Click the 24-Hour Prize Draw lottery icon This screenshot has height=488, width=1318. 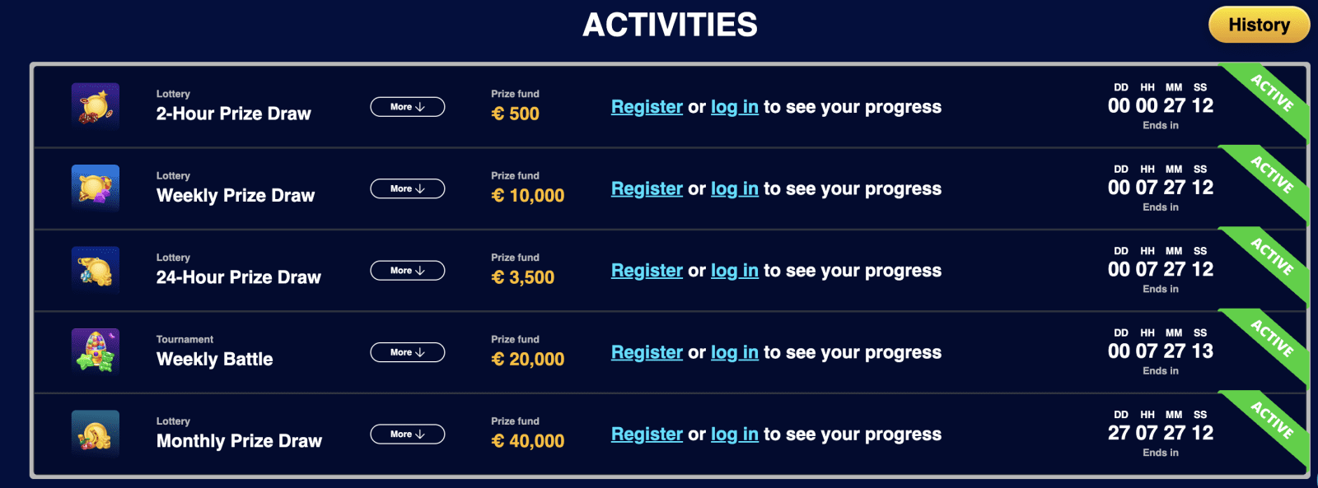pyautogui.click(x=96, y=270)
